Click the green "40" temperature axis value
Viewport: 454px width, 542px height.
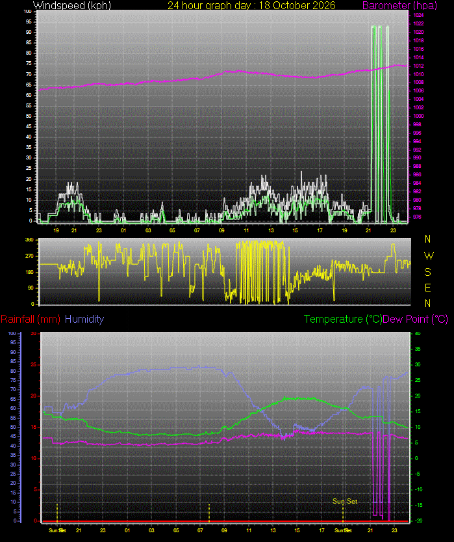[418, 334]
